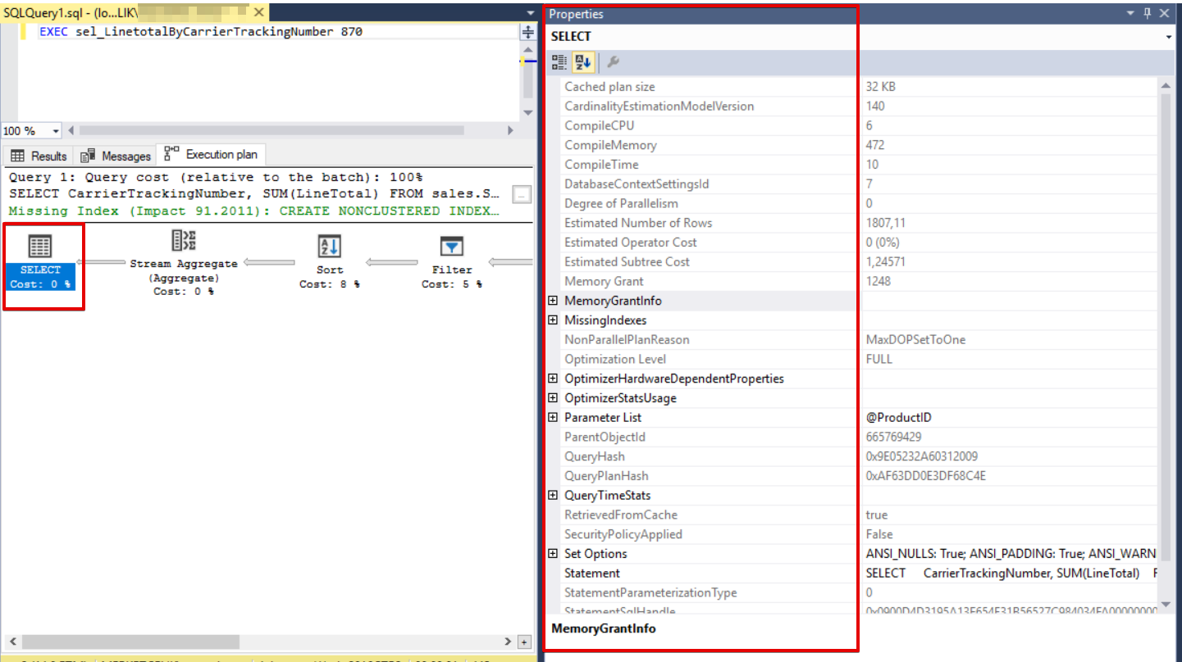Open the 100 % zoom dropdown
The height and width of the screenshot is (662, 1182).
(x=56, y=131)
